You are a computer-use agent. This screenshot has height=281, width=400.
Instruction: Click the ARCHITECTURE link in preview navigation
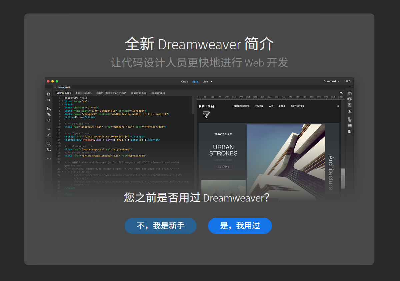point(242,106)
